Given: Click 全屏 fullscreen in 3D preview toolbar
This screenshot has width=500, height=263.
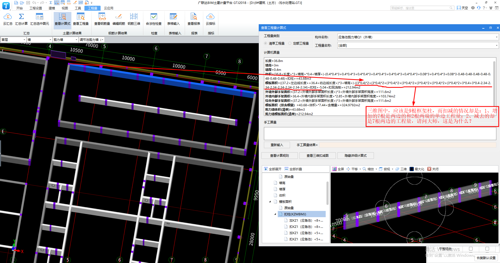Looking at the screenshot, I should tap(338, 169).
